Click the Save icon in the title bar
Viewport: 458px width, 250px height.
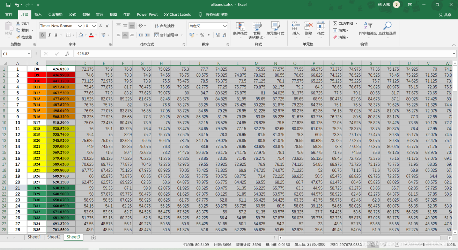(8, 5)
